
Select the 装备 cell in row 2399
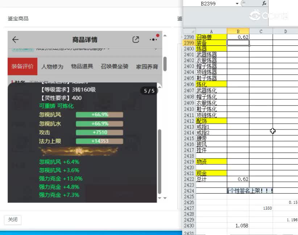tap(211, 43)
